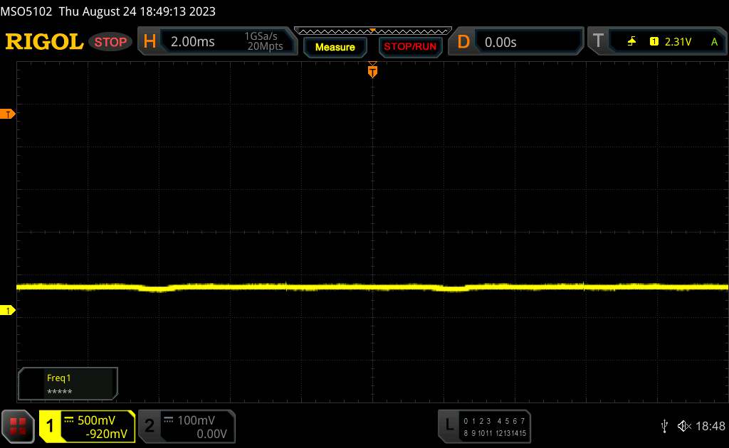Screen dimensions: 729x448
Task: Open the trigger level 2.31V settings
Action: 678,42
